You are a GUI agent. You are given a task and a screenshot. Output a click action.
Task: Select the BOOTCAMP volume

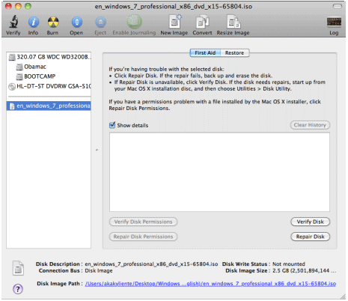[49, 76]
